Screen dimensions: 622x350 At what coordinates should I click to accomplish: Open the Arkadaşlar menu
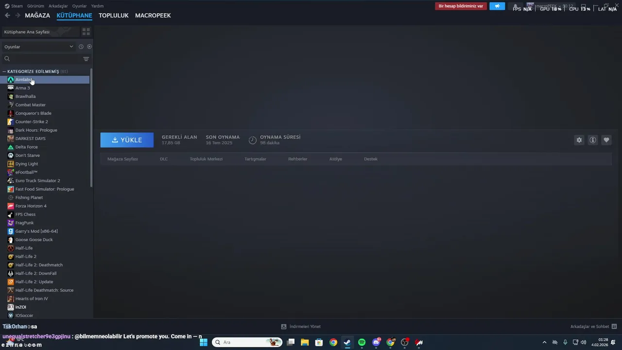58,6
